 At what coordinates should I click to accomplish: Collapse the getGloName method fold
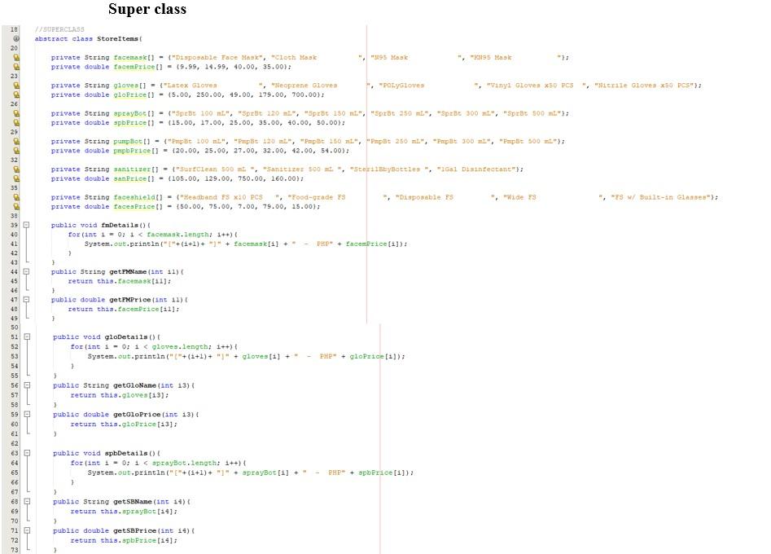pos(27,385)
